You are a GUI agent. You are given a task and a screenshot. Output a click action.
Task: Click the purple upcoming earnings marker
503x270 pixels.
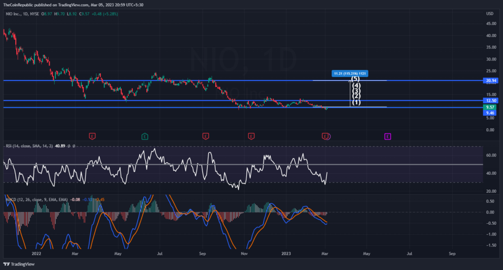tap(388, 135)
